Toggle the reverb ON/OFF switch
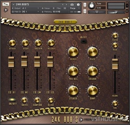The width and height of the screenshot is (130, 125). (83, 41)
